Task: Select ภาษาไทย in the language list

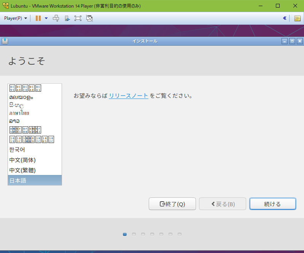Action: coord(35,113)
